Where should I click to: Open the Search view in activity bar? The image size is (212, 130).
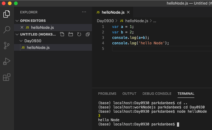pyautogui.click(x=7, y=30)
